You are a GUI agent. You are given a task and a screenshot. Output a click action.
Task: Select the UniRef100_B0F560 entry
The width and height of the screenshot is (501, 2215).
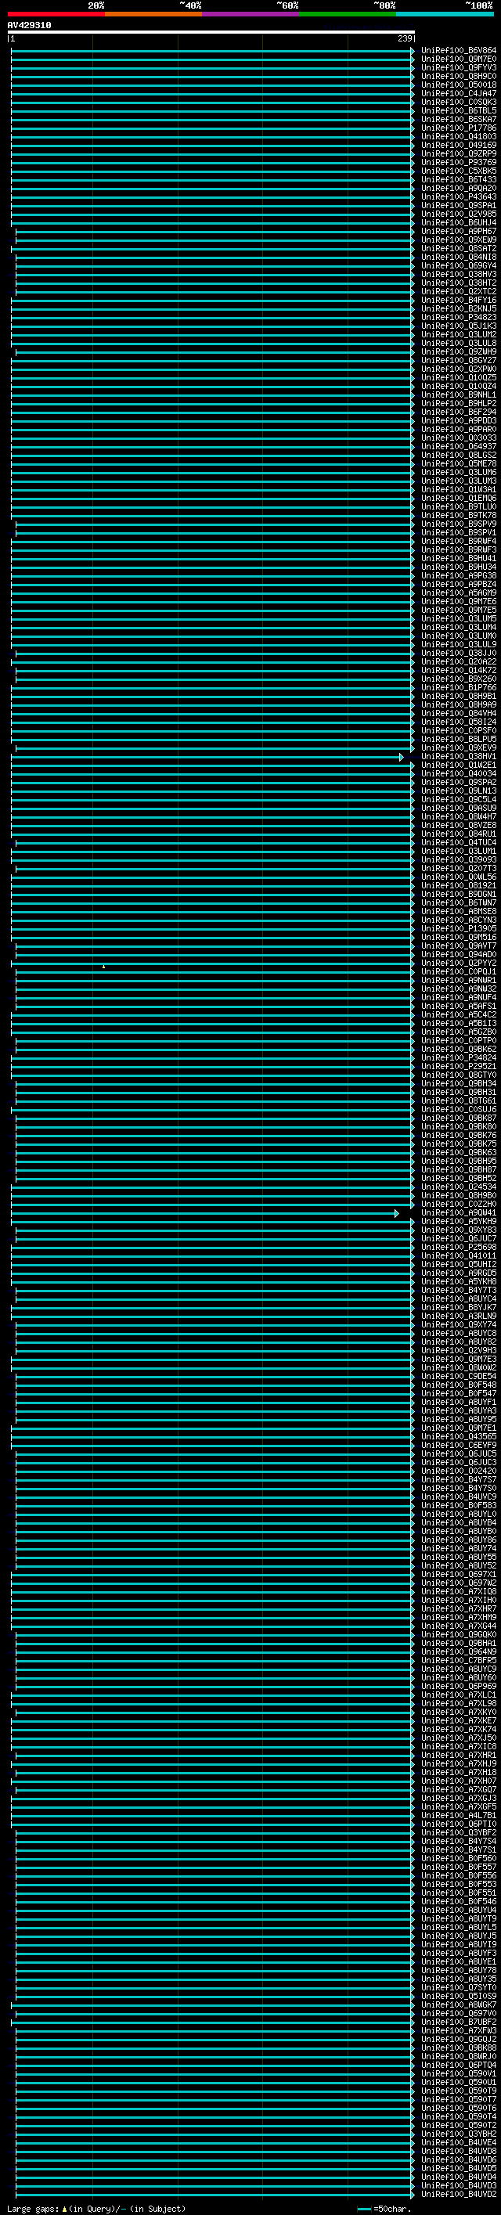coord(459,1858)
